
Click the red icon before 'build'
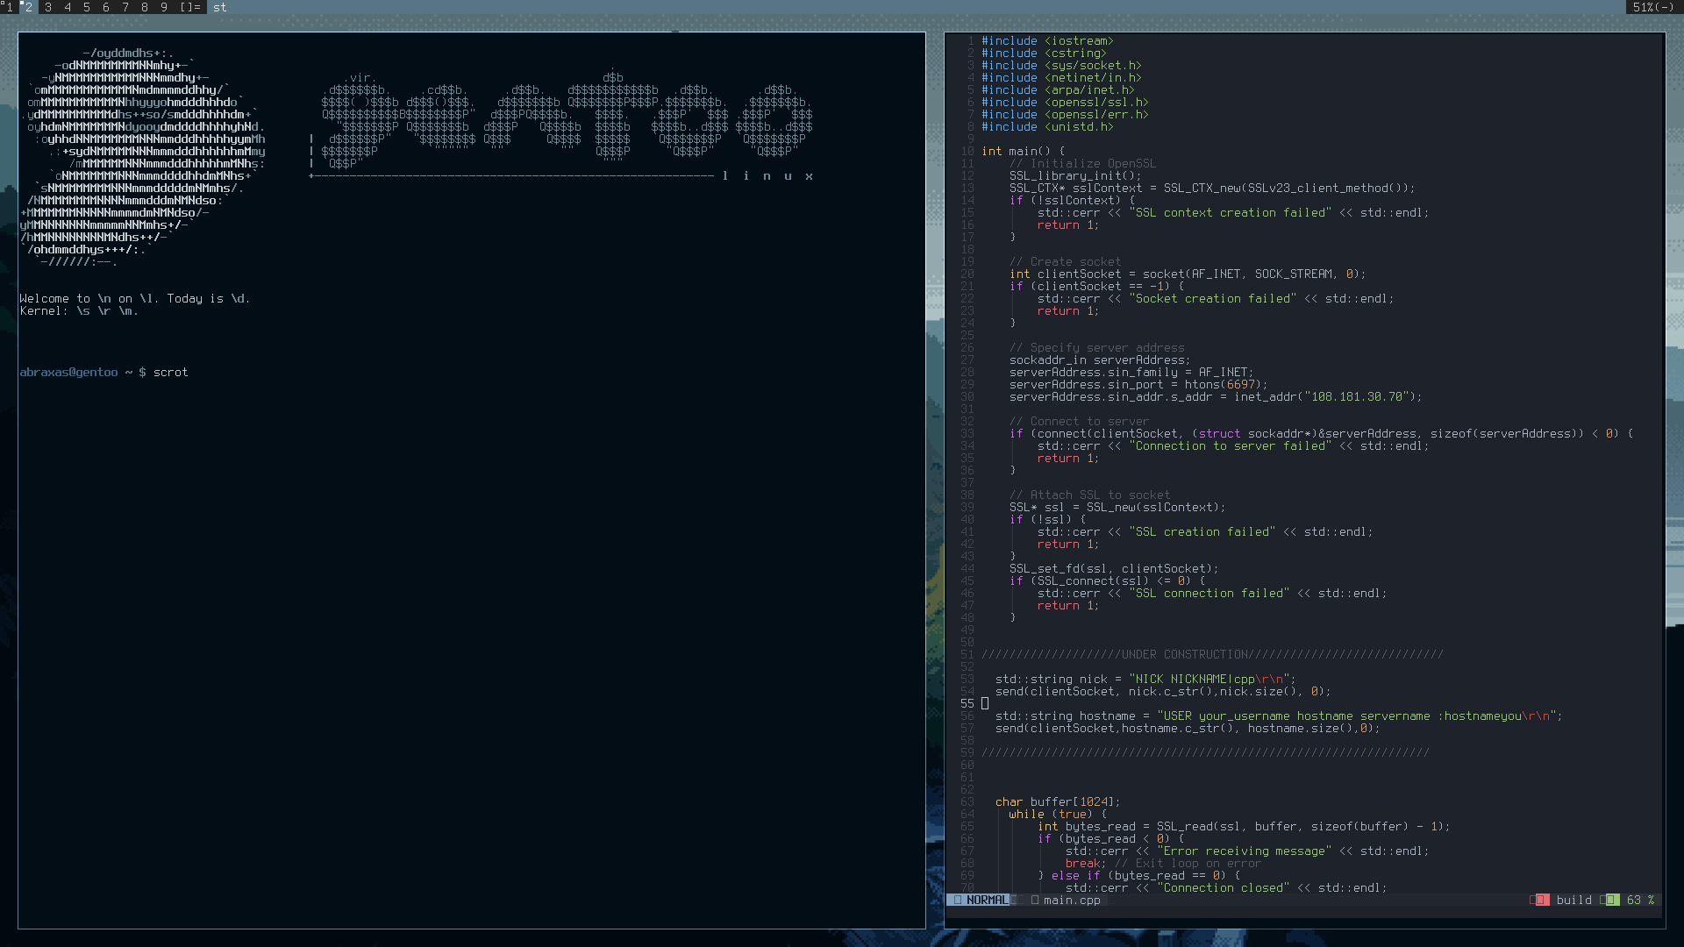1540,900
